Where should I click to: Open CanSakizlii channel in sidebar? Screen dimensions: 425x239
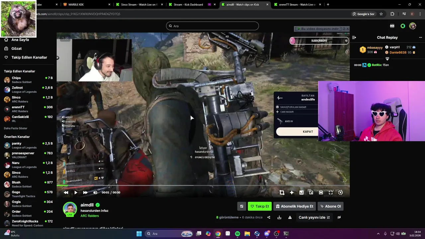tap(28, 119)
